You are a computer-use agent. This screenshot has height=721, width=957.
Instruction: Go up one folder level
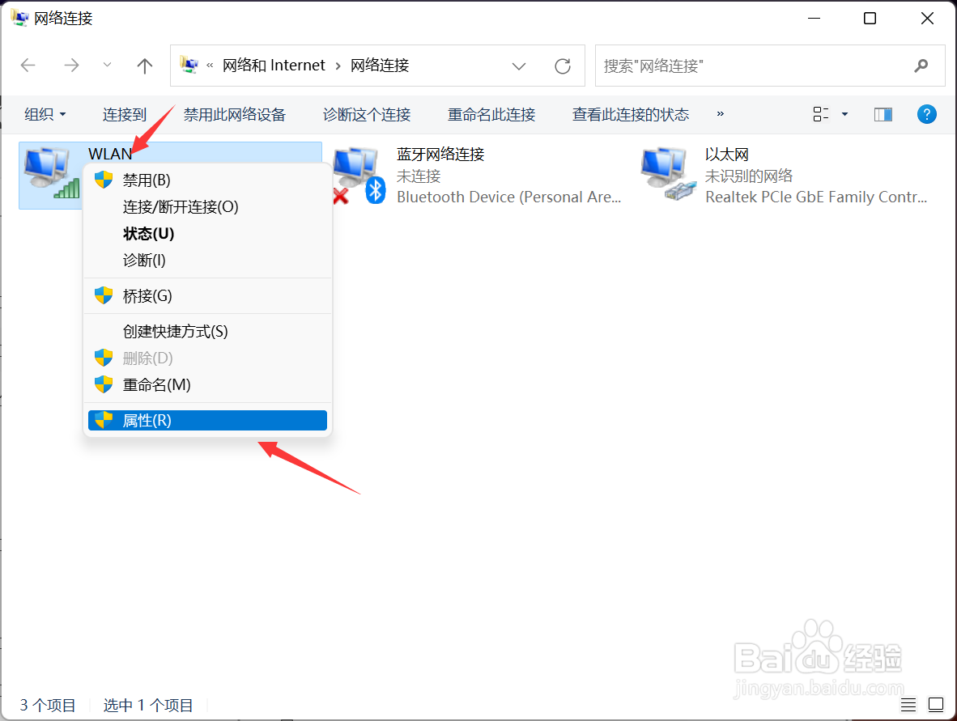click(x=145, y=66)
